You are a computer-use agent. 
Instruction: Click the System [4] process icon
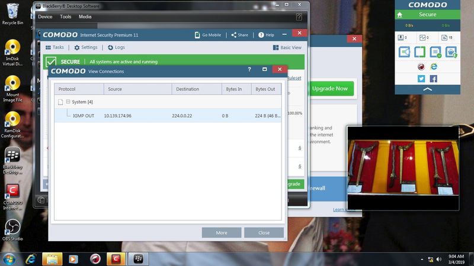pyautogui.click(x=60, y=102)
